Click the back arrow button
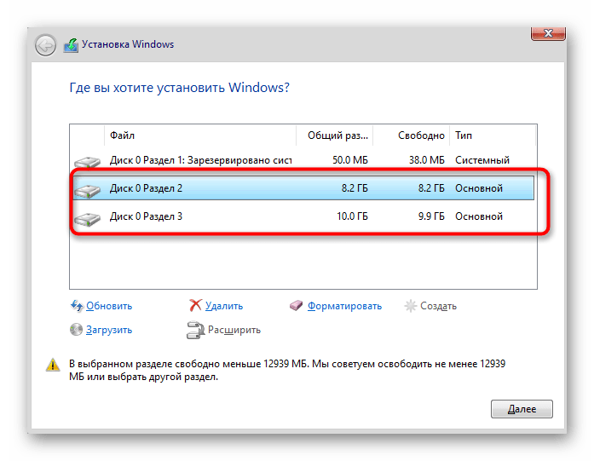594x461 pixels. [45, 46]
